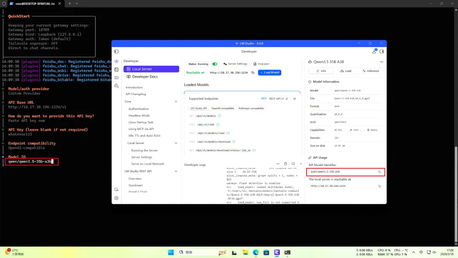Open the Using MCP via API page

[141, 129]
